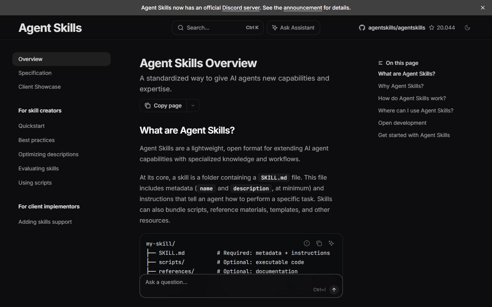
Task: Copy the code block contents icon
Action: 319,243
